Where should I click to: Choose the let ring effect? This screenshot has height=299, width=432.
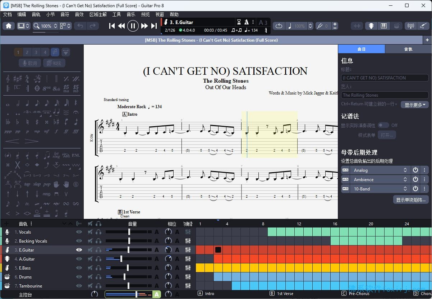click(x=56, y=156)
